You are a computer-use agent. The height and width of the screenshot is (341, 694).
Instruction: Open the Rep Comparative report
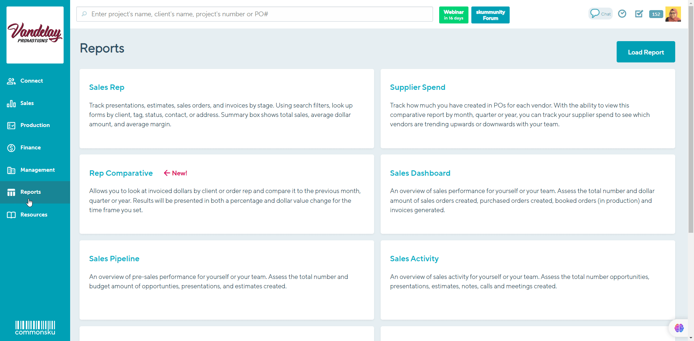[121, 173]
